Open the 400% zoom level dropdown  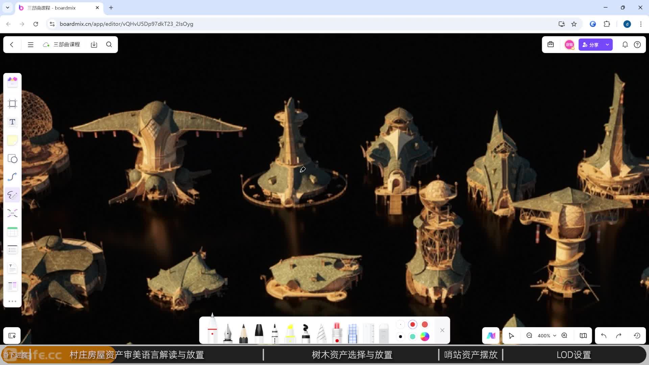point(547,336)
